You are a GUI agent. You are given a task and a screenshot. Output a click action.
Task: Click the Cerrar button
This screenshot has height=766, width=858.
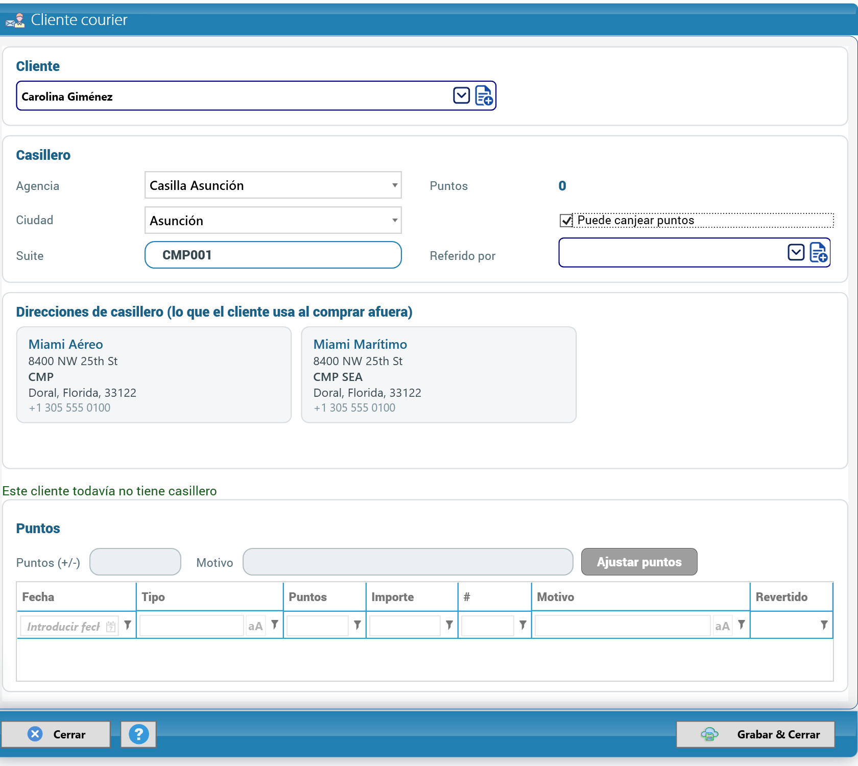(x=56, y=734)
